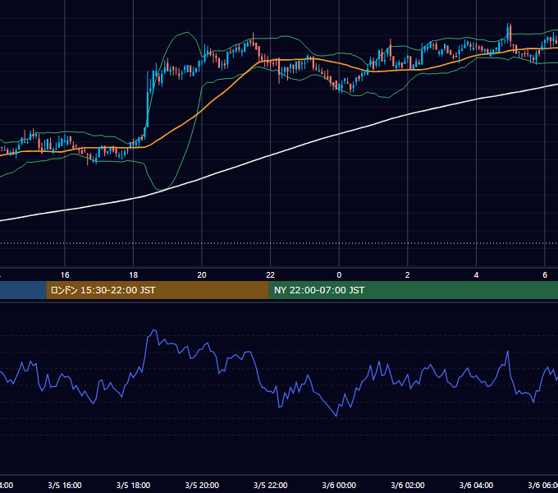Click the 3/5 22:00 date label
558x493 pixels.
271,485
